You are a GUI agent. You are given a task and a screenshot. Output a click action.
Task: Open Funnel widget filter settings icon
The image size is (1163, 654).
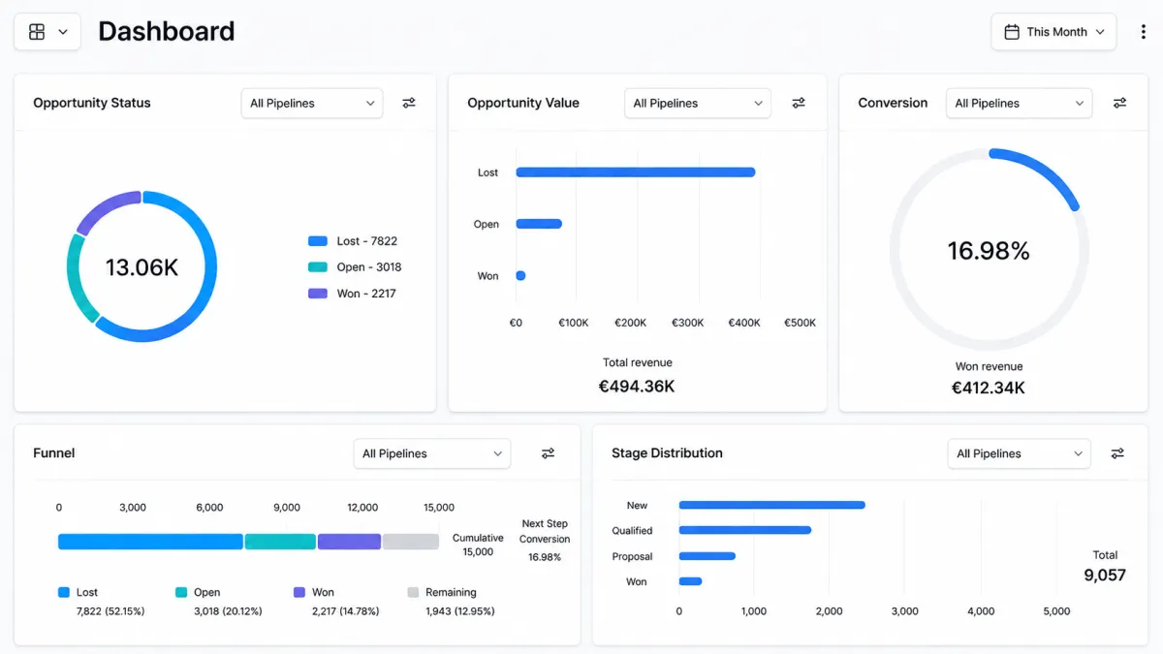click(548, 453)
